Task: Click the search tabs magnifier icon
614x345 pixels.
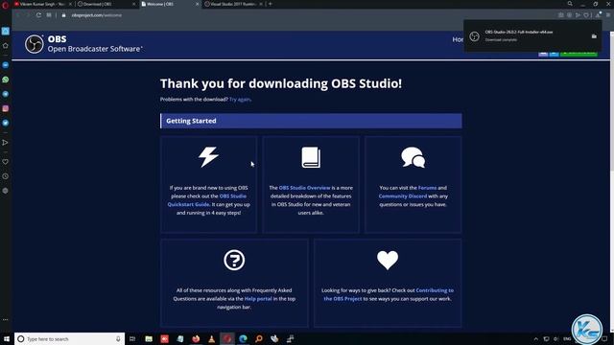Action: coord(570,4)
